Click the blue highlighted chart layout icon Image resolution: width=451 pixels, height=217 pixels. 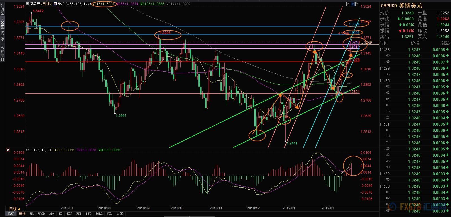[x=353, y=4]
